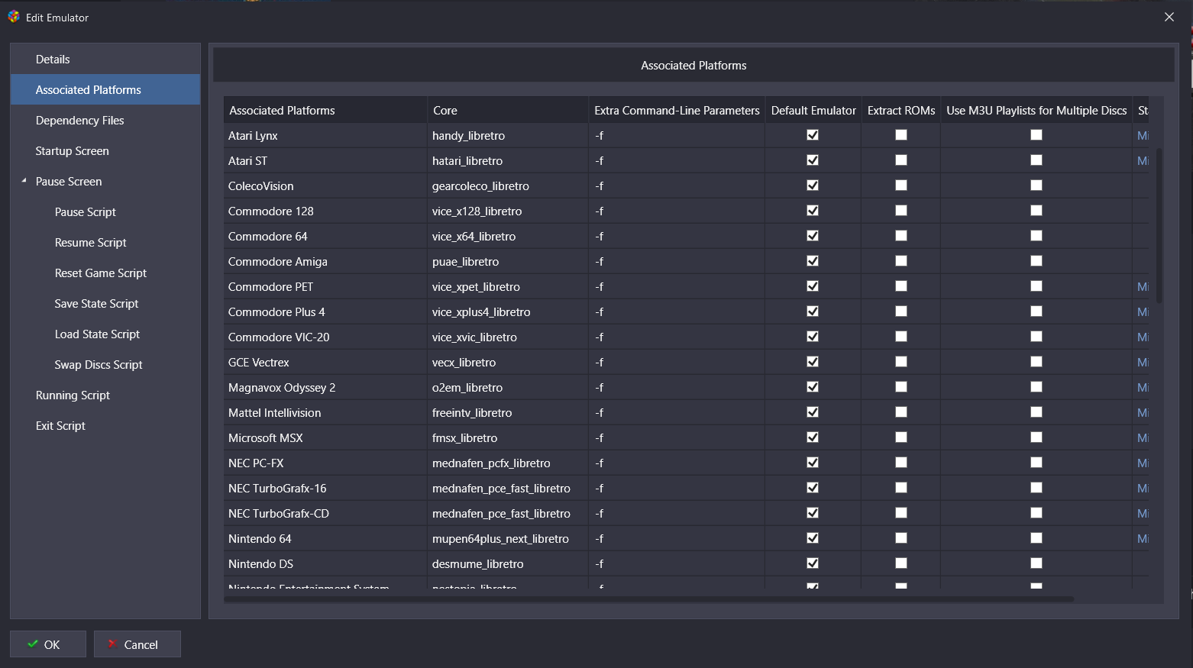Enable Extract ROMs for Commodore Amiga

pyautogui.click(x=901, y=261)
